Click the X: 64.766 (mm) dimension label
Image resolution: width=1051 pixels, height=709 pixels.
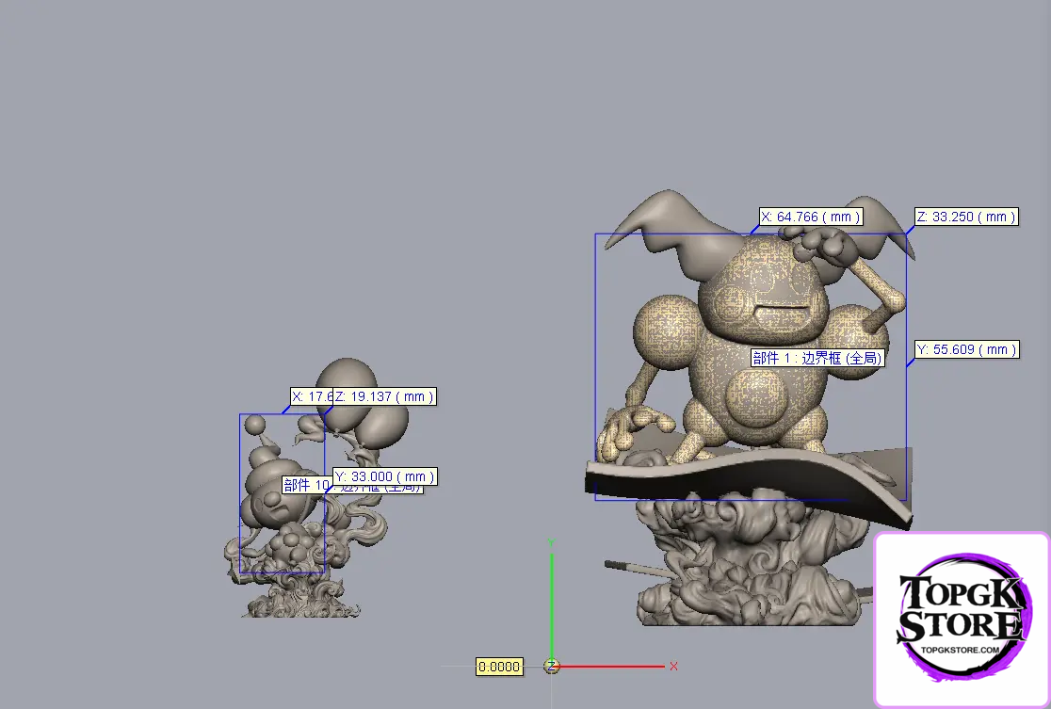(811, 217)
